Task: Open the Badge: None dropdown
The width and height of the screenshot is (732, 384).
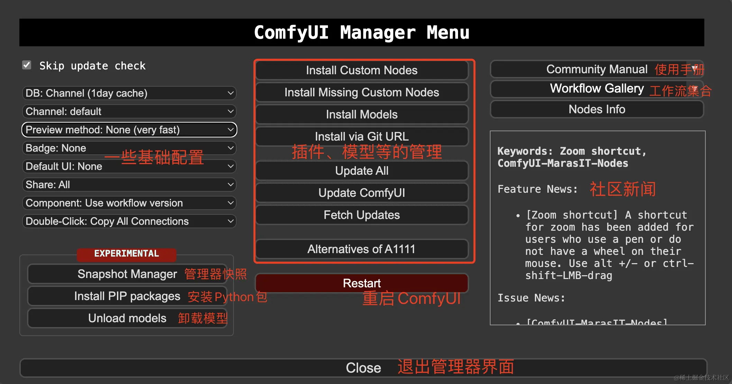Action: coord(129,148)
